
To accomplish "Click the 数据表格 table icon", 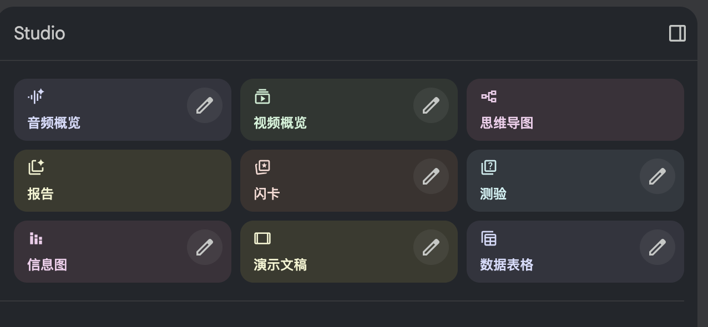I will [488, 238].
